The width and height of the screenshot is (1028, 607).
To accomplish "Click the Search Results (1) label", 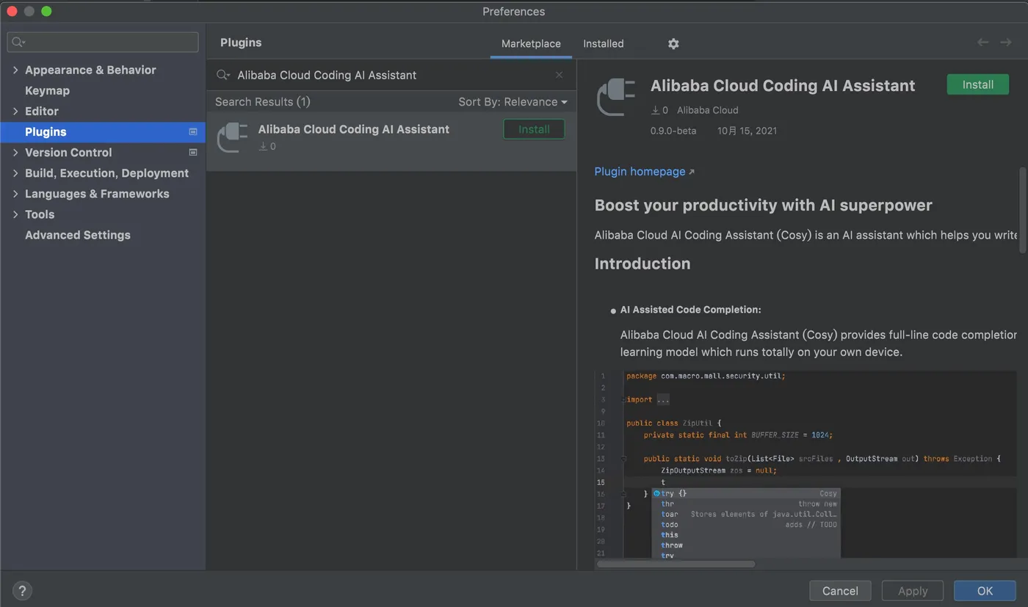I will coord(262,102).
